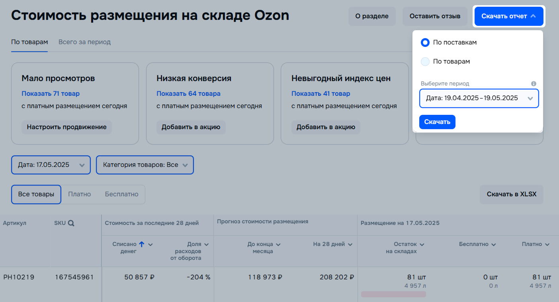
Task: Click the Скачать в XLSX button
Action: click(x=512, y=194)
